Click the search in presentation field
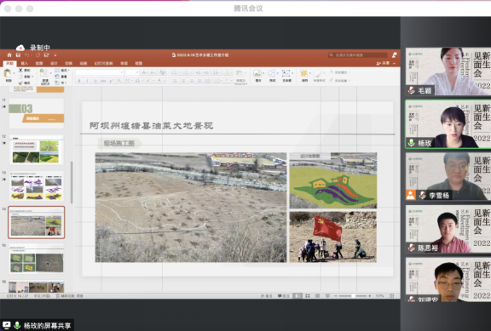 tap(359, 55)
